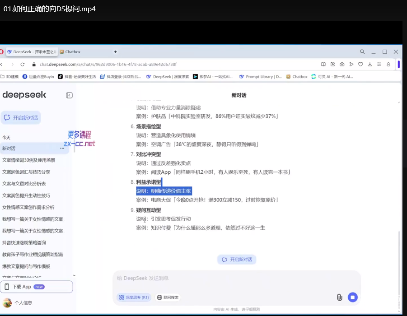The width and height of the screenshot is (407, 316).
Task: Open the Chatbox bookmark in bookmarks bar
Action: tap(297, 77)
